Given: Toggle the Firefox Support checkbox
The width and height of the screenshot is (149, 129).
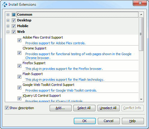Looking at the screenshot, I should pos(19,66).
